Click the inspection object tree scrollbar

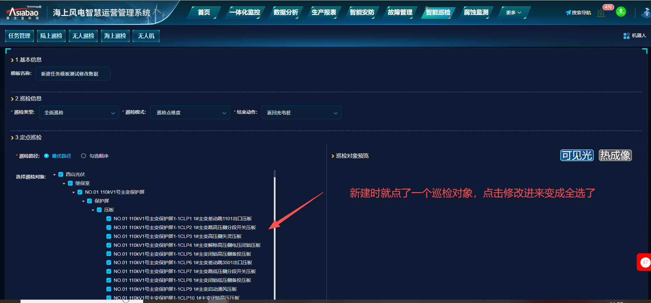pyautogui.click(x=275, y=235)
